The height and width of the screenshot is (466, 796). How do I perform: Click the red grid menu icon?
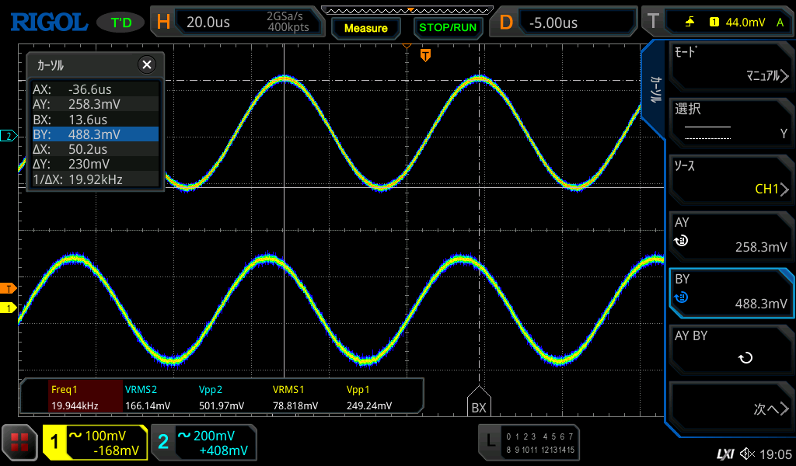(19, 443)
